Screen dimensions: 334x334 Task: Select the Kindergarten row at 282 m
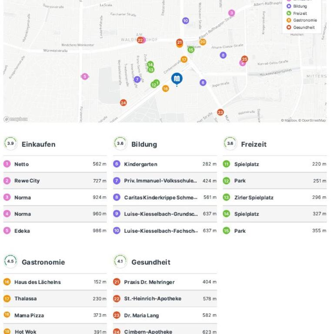(165, 164)
